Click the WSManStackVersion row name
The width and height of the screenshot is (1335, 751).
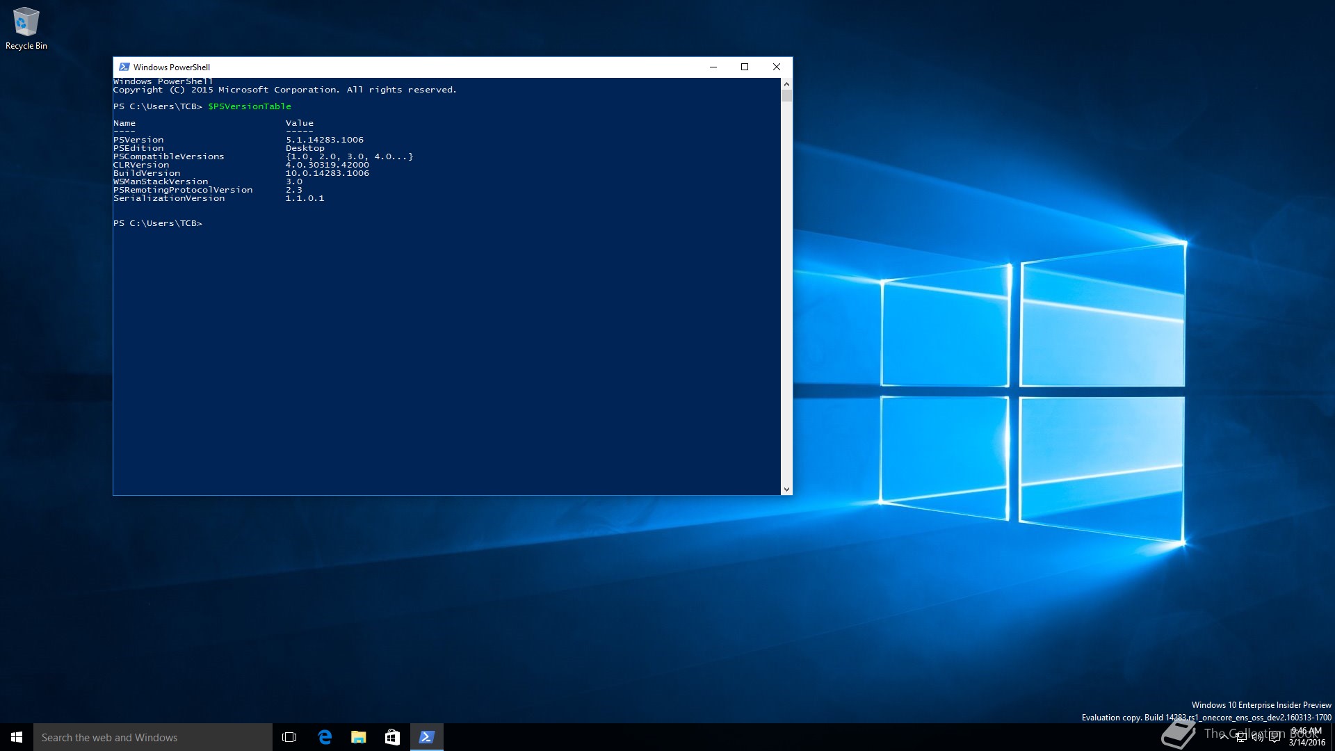(x=161, y=181)
